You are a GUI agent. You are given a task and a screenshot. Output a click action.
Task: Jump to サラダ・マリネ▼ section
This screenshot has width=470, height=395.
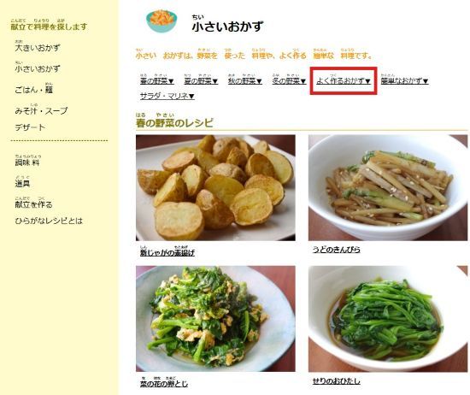click(167, 96)
